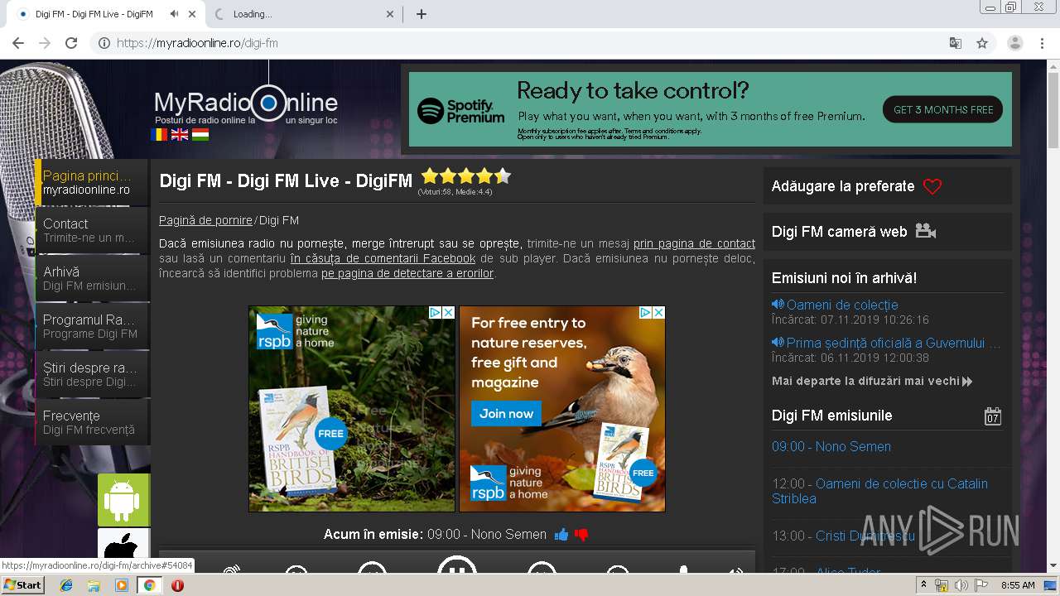Open Mai departe la difuzări mai vechi
The image size is (1060, 596).
tap(872, 381)
